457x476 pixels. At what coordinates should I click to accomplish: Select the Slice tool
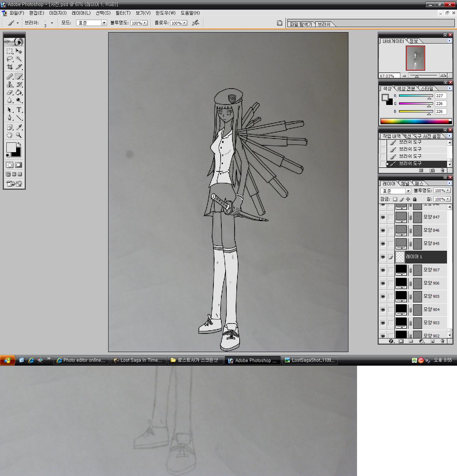(x=19, y=67)
